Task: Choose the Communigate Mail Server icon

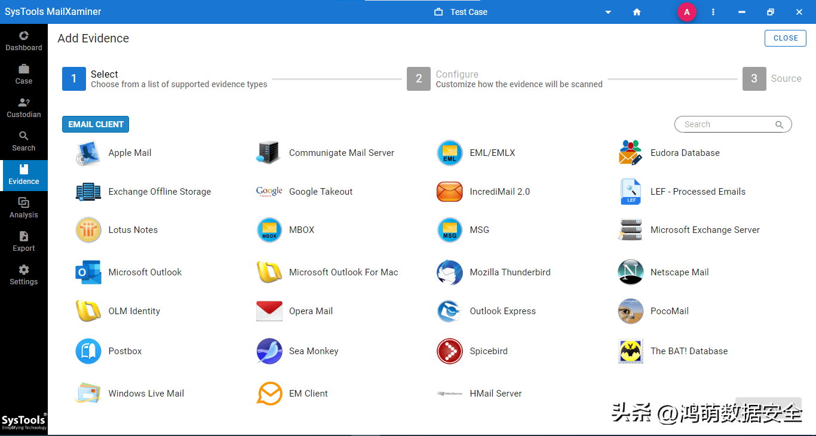Action: pyautogui.click(x=269, y=153)
